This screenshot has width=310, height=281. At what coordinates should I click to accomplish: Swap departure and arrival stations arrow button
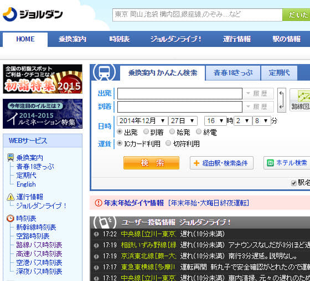[x=282, y=100]
